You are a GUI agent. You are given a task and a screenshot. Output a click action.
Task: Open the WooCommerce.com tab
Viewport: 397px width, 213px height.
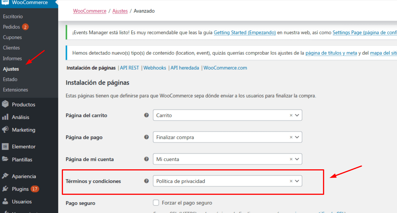click(225, 68)
